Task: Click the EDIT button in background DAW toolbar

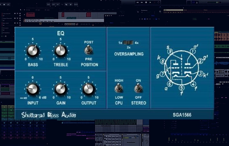Action: [54, 4]
